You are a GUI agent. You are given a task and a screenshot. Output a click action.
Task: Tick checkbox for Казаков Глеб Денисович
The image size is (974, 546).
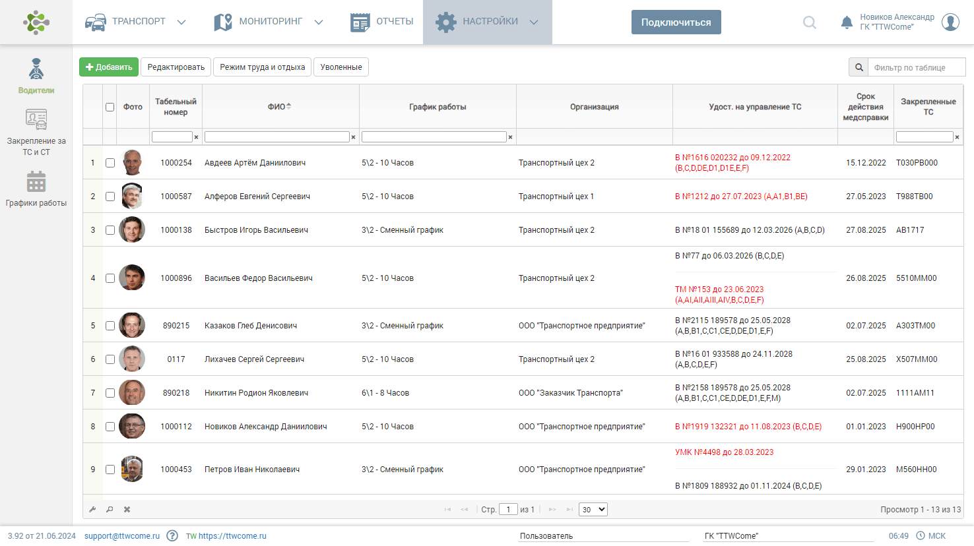110,326
